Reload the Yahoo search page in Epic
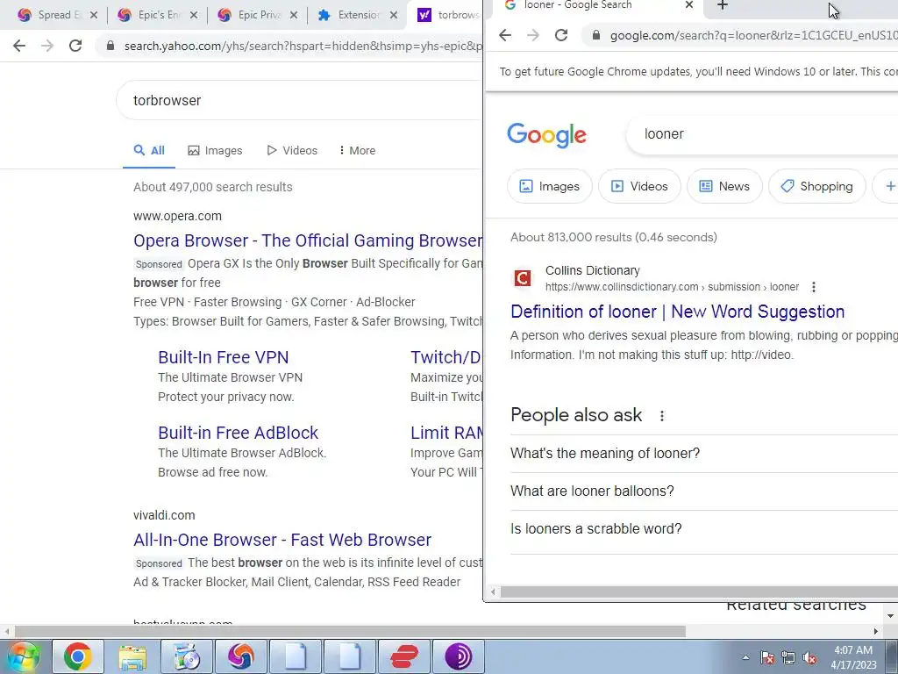The image size is (898, 674). (75, 46)
